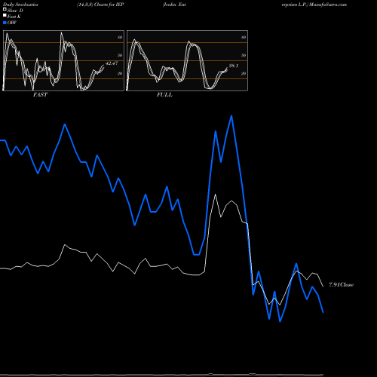Click the 42.47 value in FAST chart
Viewport: 377px width, 377px height.
click(112, 63)
